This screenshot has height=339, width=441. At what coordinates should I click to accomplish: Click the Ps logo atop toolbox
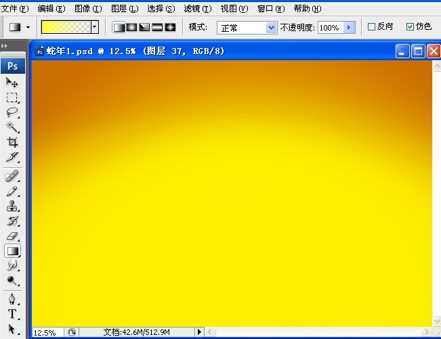point(13,66)
